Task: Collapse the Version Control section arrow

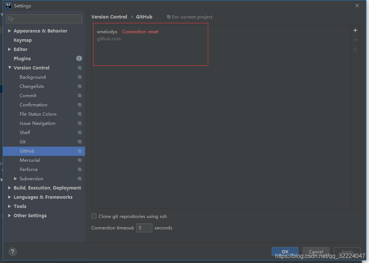Action: click(x=9, y=68)
